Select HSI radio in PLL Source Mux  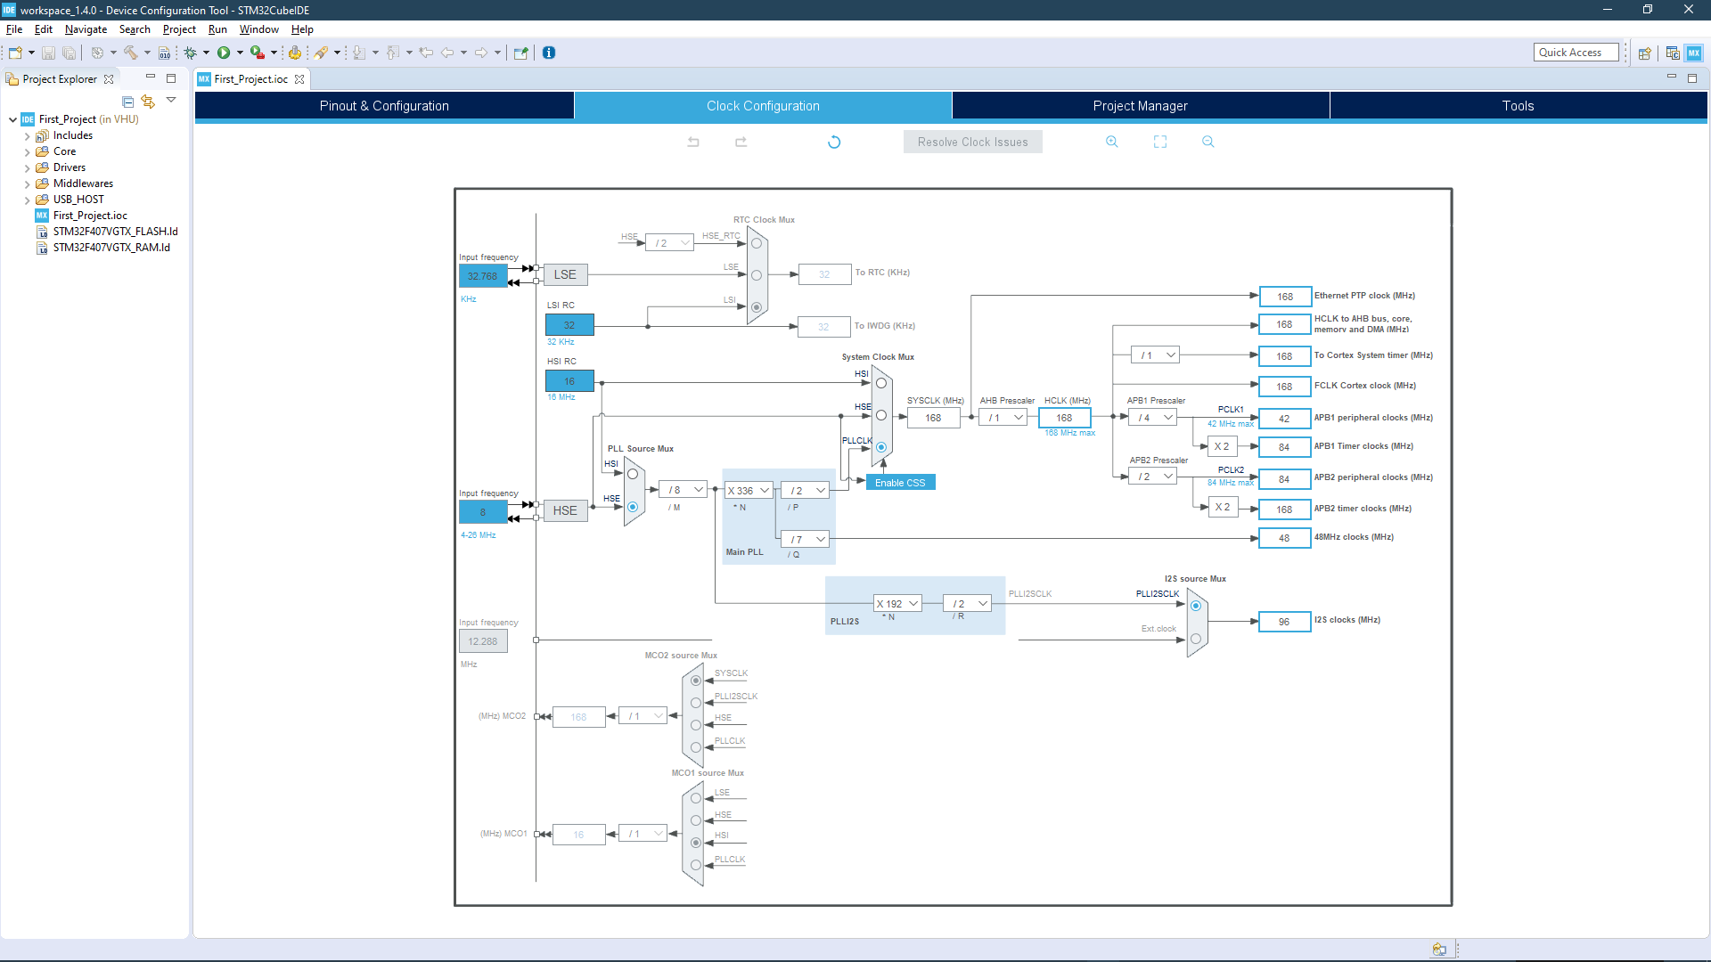tap(633, 474)
